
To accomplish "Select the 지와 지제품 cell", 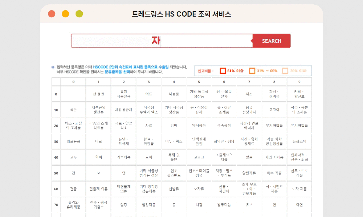I will (274, 157).
